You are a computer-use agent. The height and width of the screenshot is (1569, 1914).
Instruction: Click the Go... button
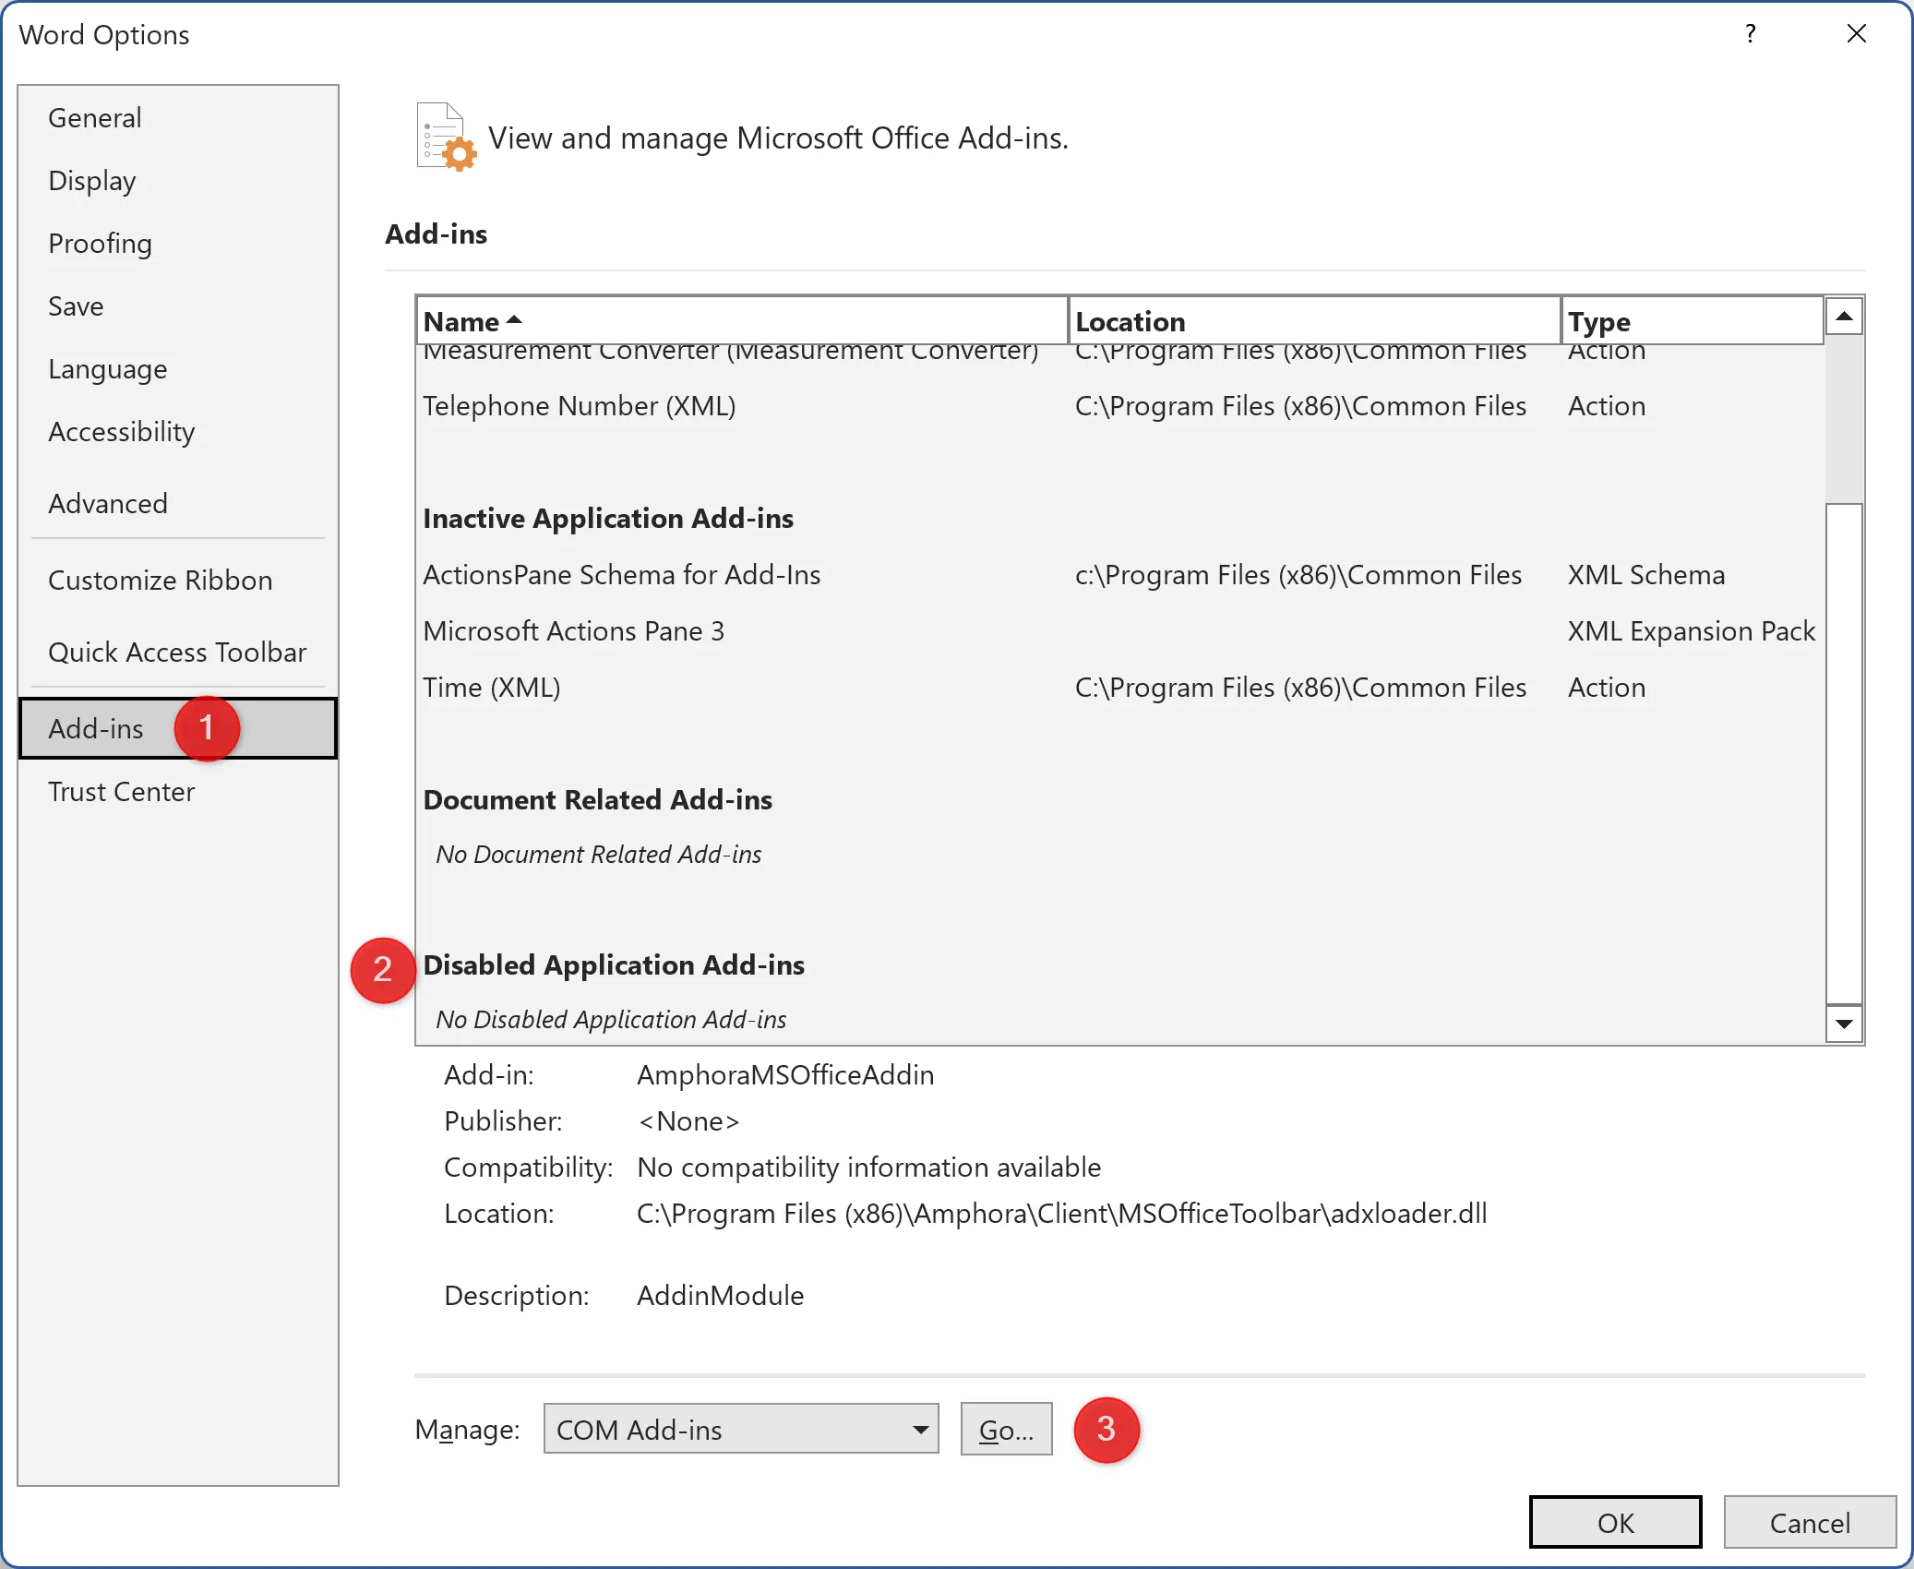point(1006,1430)
